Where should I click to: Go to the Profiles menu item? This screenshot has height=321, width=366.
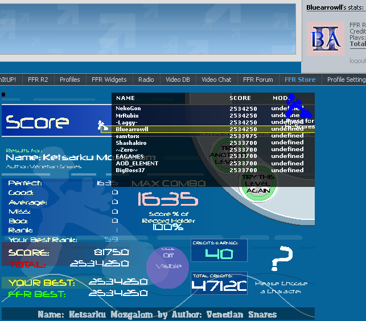tap(70, 80)
